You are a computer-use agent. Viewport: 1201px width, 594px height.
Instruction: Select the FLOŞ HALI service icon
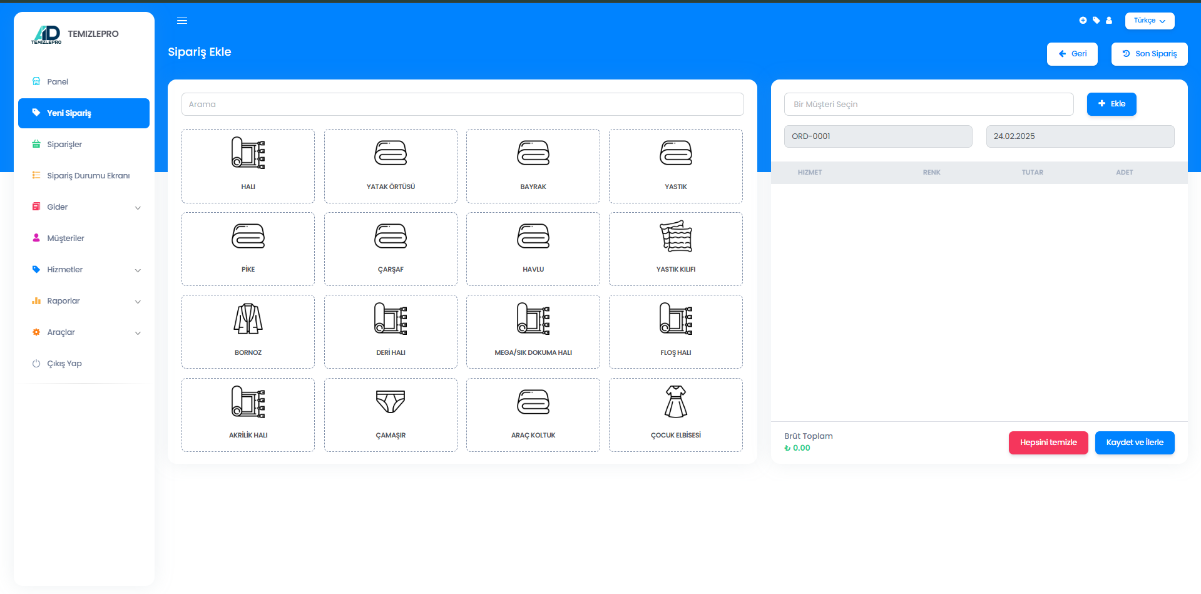(x=675, y=319)
